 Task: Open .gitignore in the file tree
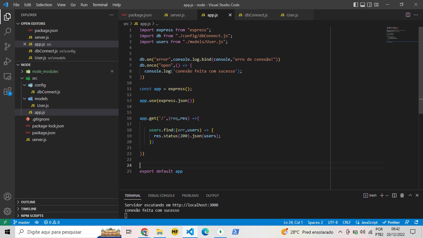[67, 119]
